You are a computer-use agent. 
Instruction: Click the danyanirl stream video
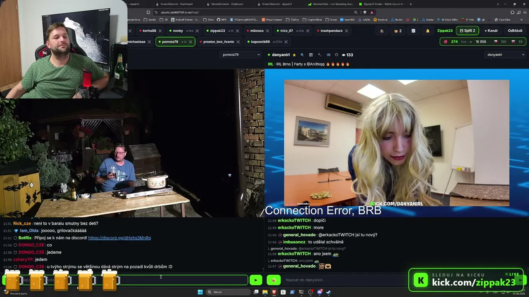pos(397,143)
